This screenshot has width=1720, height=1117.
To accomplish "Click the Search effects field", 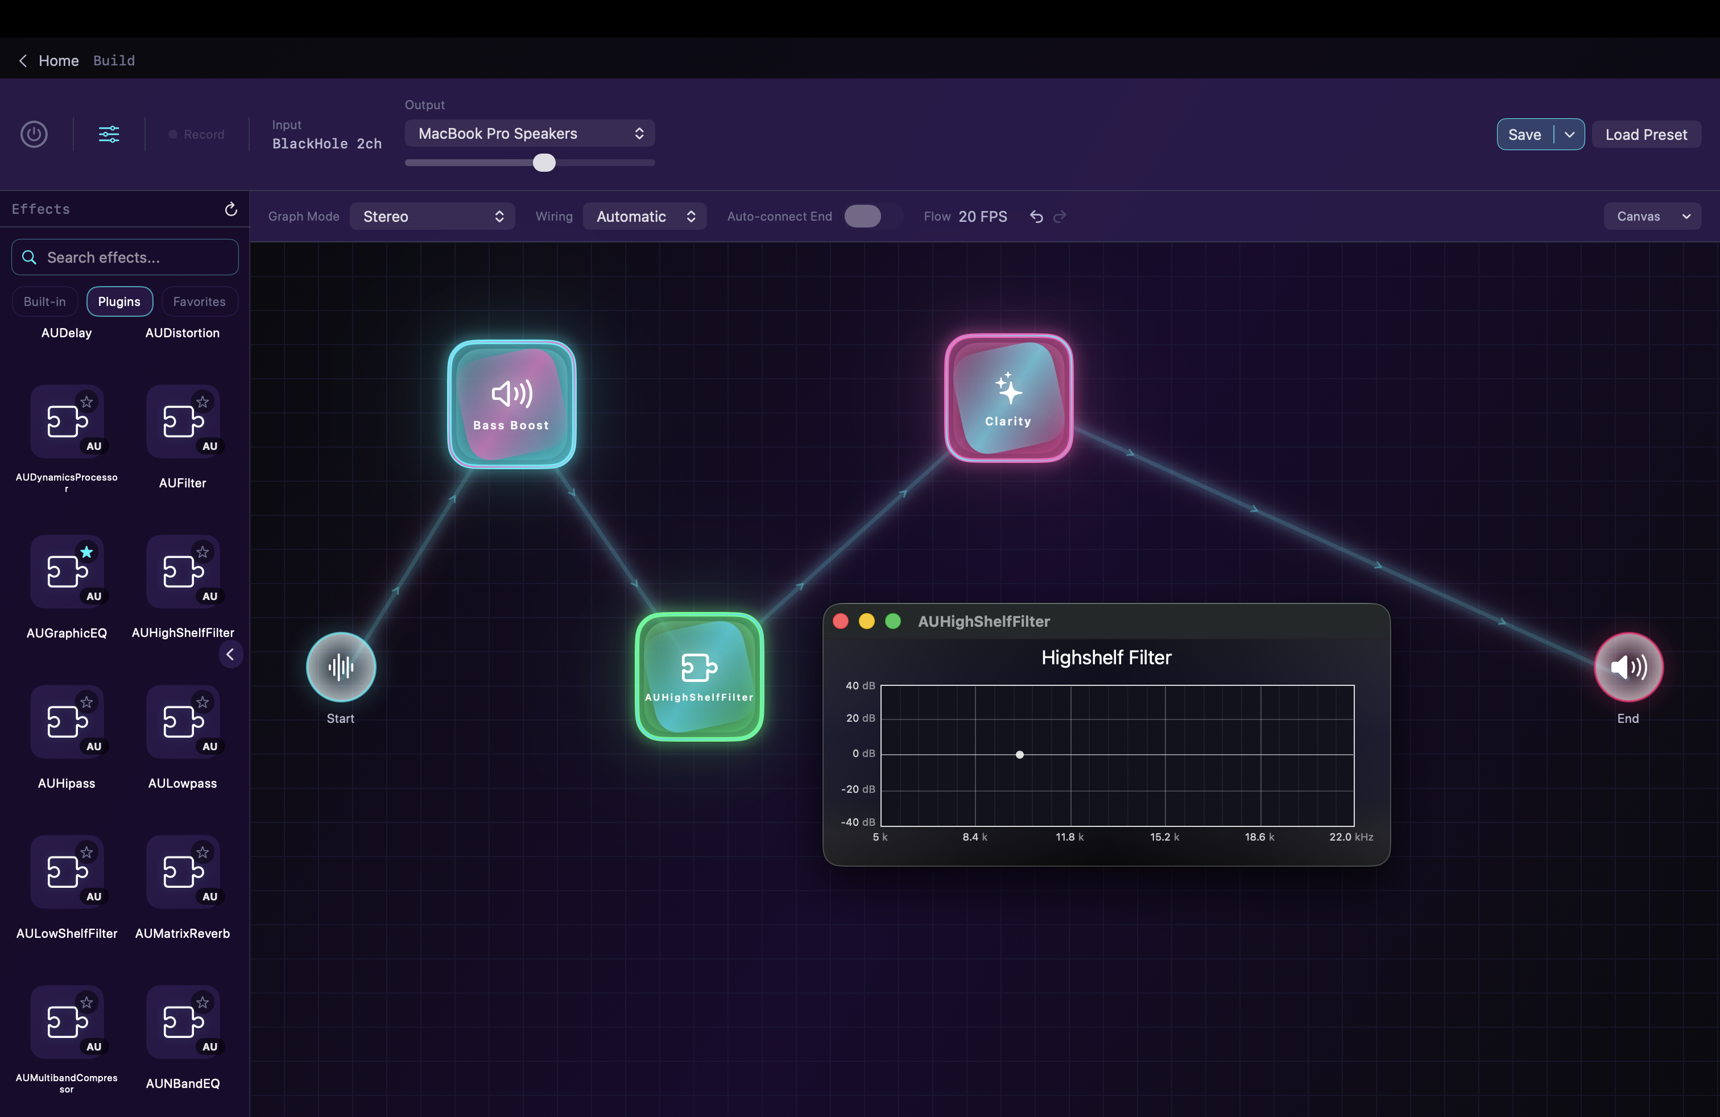I will point(123,257).
